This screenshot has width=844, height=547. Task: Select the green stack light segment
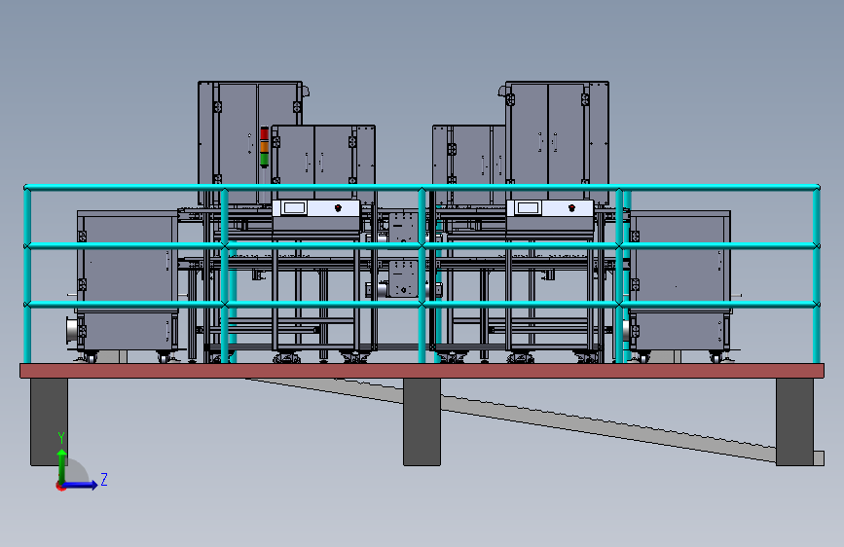click(x=264, y=159)
